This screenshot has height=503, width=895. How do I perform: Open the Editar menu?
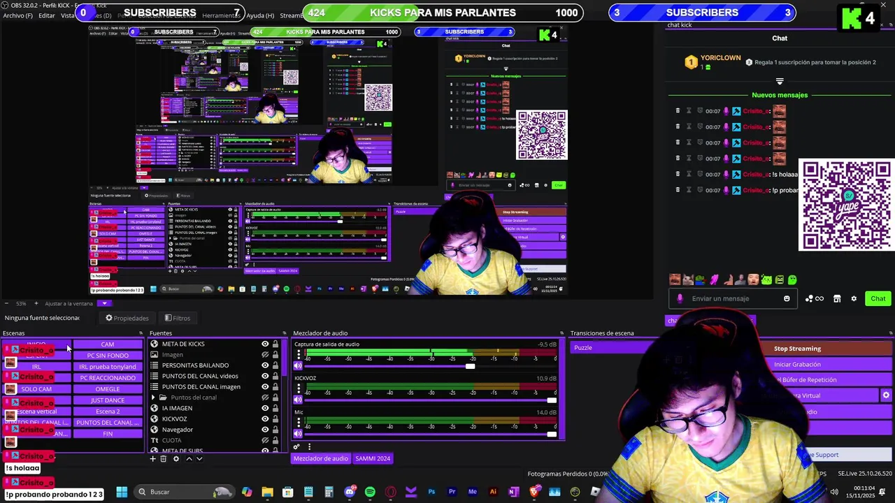(x=47, y=15)
